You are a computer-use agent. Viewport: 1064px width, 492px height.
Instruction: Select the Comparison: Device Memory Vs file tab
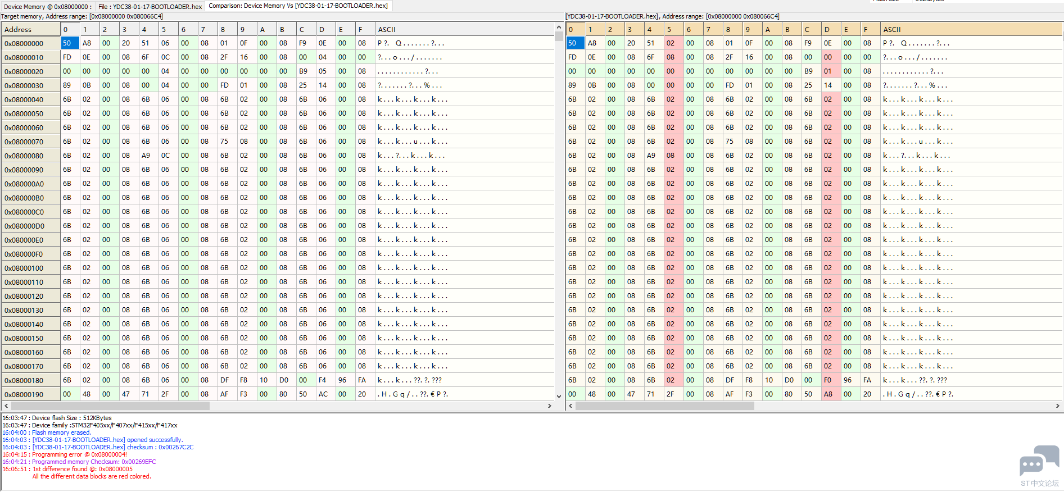pos(298,6)
